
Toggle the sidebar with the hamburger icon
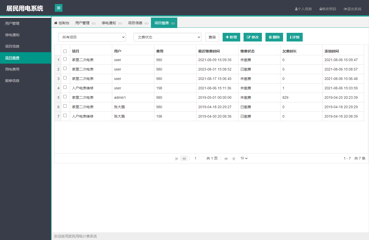point(58,8)
